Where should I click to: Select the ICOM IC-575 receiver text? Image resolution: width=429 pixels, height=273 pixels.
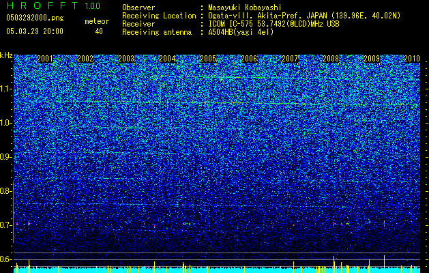(273, 24)
